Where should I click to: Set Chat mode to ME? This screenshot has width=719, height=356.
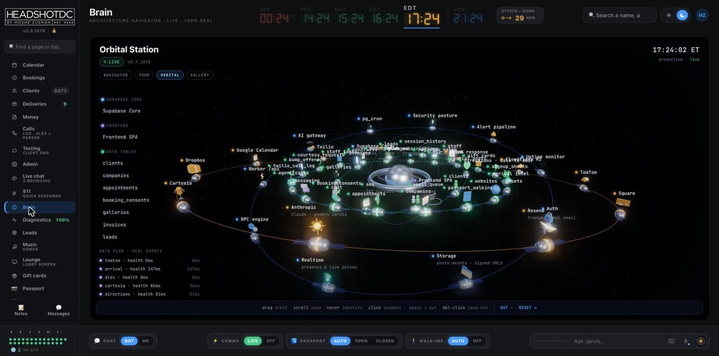(146, 341)
